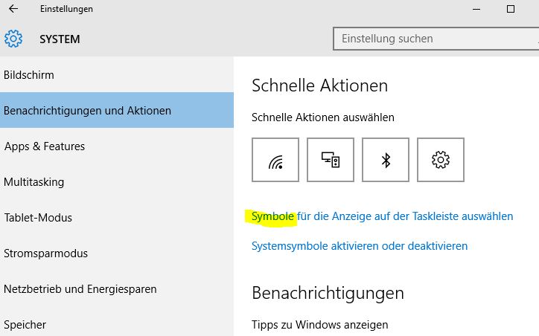Viewport: 539px width, 336px height.
Task: Focus the Einstellung suchen search box
Action: click(x=436, y=39)
